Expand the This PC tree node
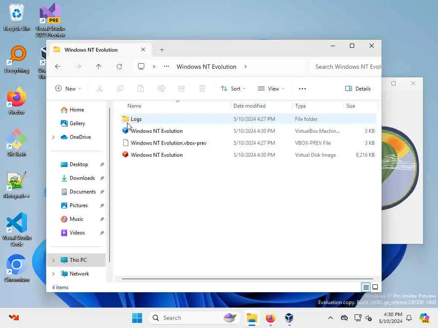The height and width of the screenshot is (328, 438). 53,260
